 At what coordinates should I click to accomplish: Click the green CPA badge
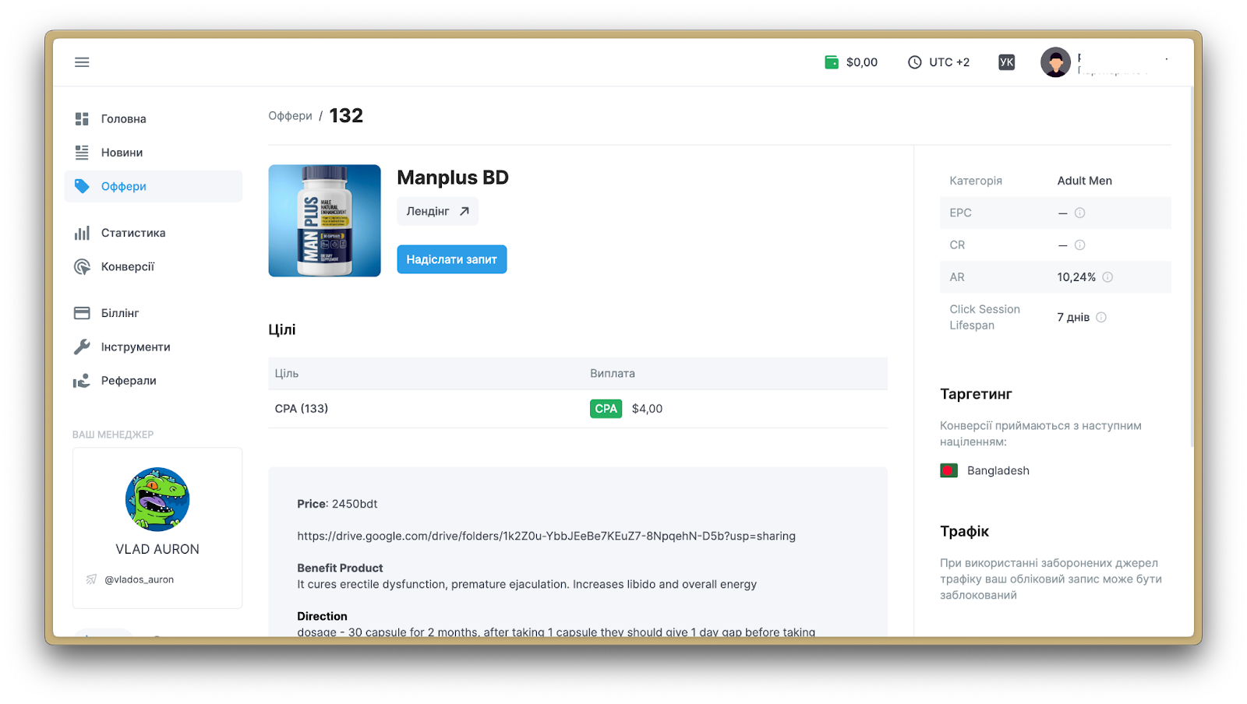[606, 409]
